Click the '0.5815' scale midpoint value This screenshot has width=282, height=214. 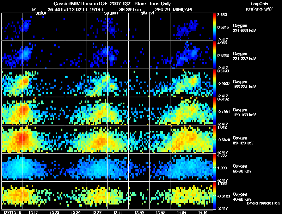coord(223,27)
